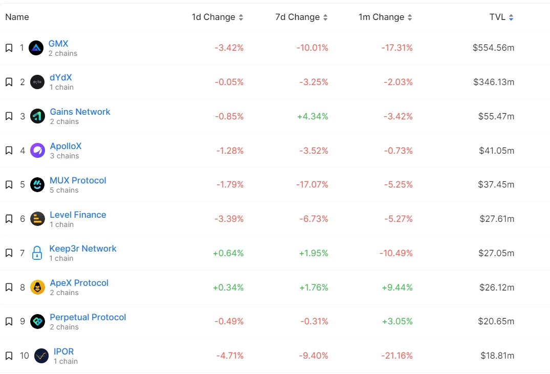
Task: Toggle bookmark for Perpetual Protocol
Action: [x=9, y=321]
